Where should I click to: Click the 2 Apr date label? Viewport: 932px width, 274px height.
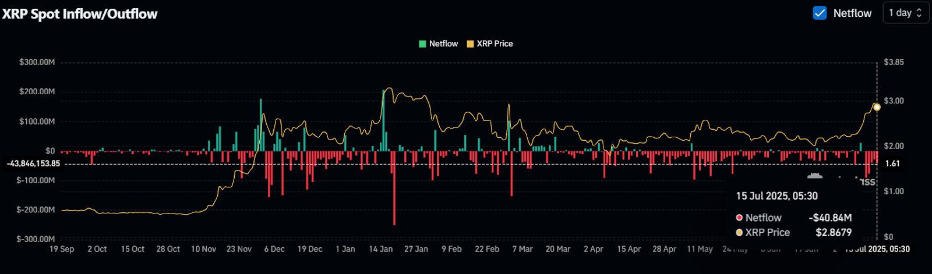(594, 249)
